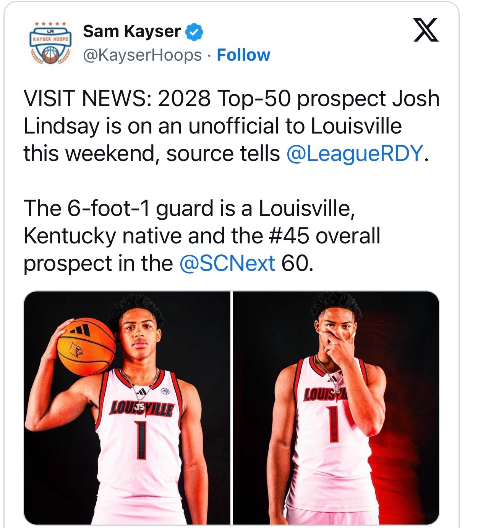This screenshot has height=528, width=478.
Task: Open right photo of player covering face
Action: (x=336, y=408)
